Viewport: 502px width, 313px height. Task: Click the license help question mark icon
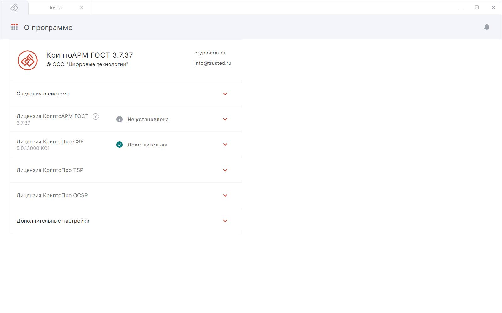(96, 116)
